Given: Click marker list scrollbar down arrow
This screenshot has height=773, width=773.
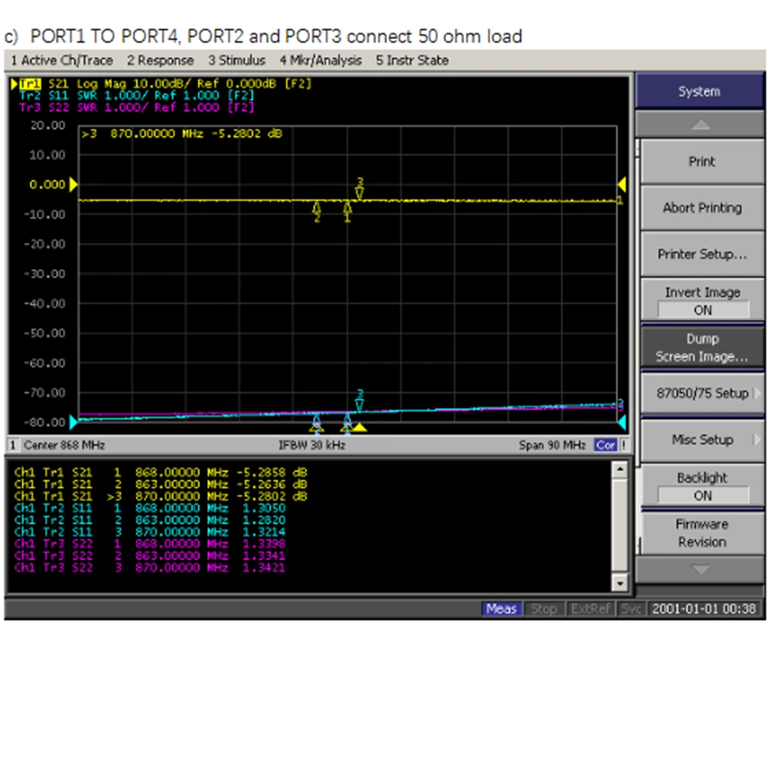Looking at the screenshot, I should coord(620,583).
